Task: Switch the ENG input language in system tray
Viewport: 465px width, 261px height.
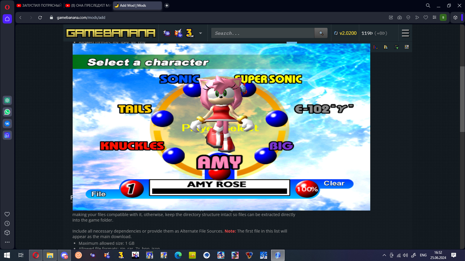Action: [423, 255]
